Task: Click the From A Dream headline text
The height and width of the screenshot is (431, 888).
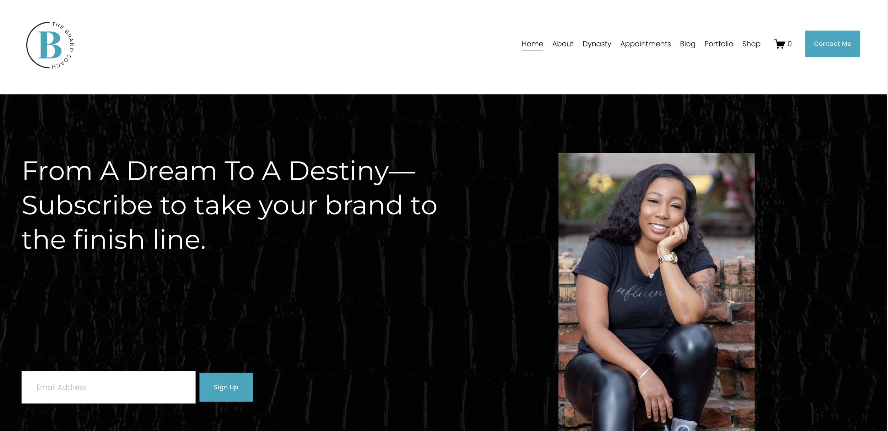Action: click(x=218, y=171)
